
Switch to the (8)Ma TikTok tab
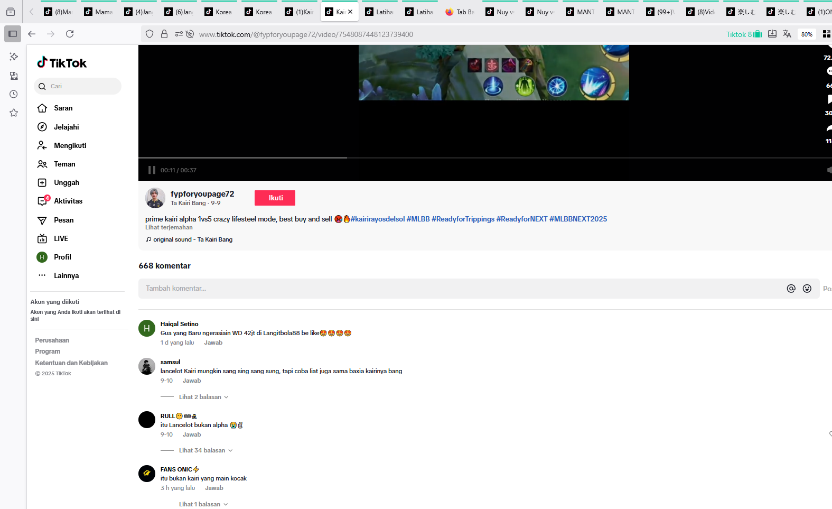tap(58, 12)
